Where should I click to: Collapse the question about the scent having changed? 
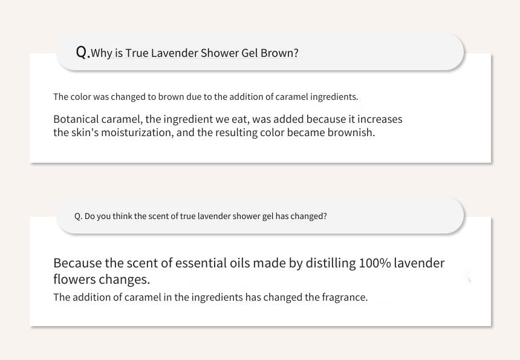click(260, 215)
